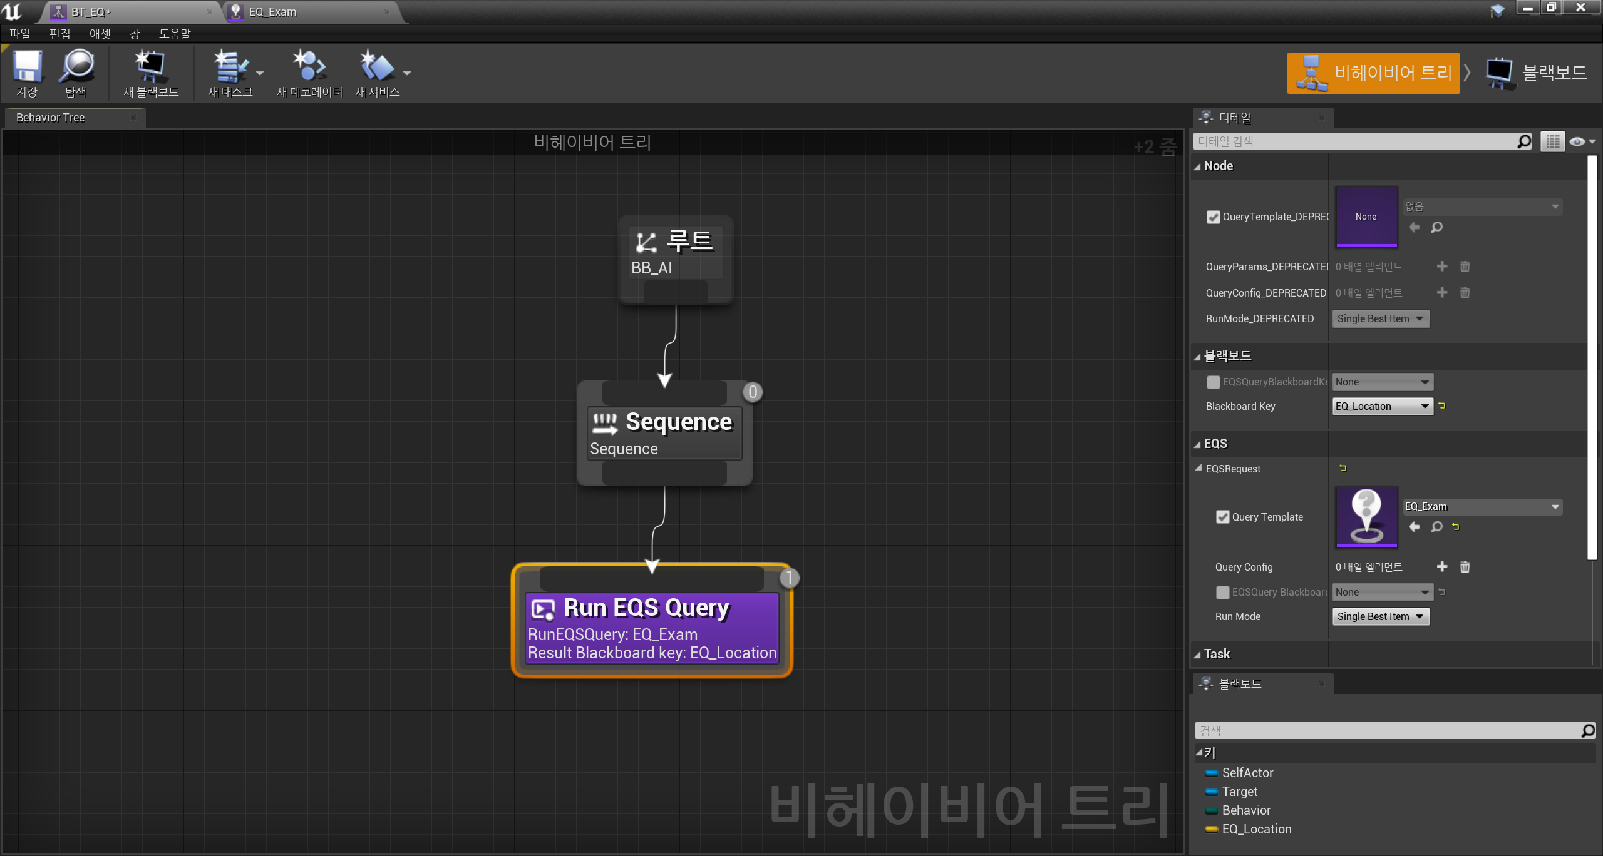Image resolution: width=1603 pixels, height=856 pixels.
Task: Click the New Task (새 태스크) icon
Action: click(x=229, y=67)
